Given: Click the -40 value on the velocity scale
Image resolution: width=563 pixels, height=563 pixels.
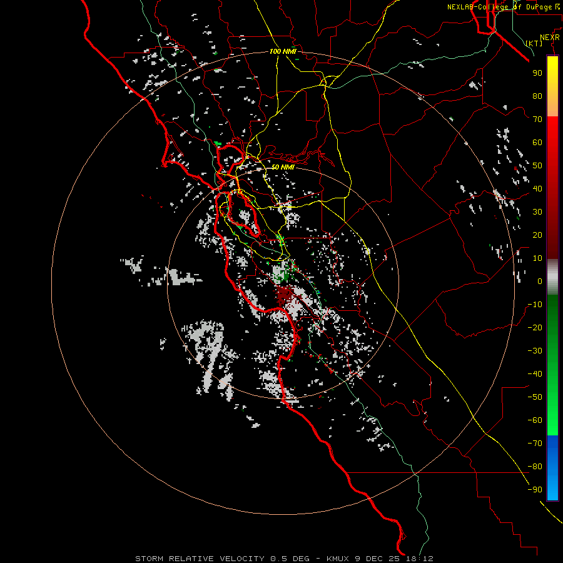Looking at the screenshot, I should (535, 374).
